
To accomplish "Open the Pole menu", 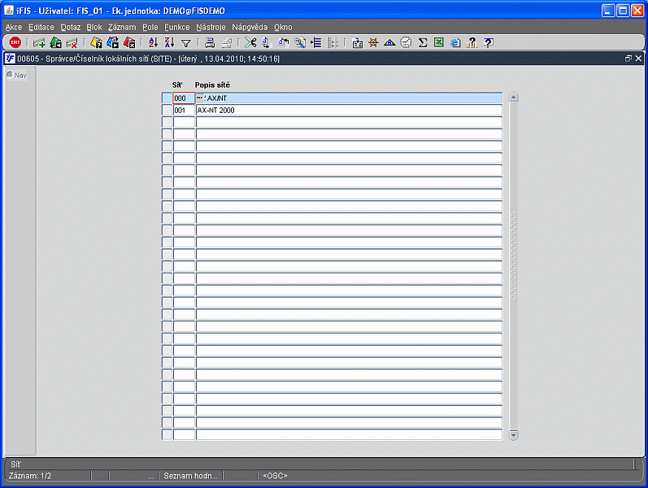I will tap(150, 28).
